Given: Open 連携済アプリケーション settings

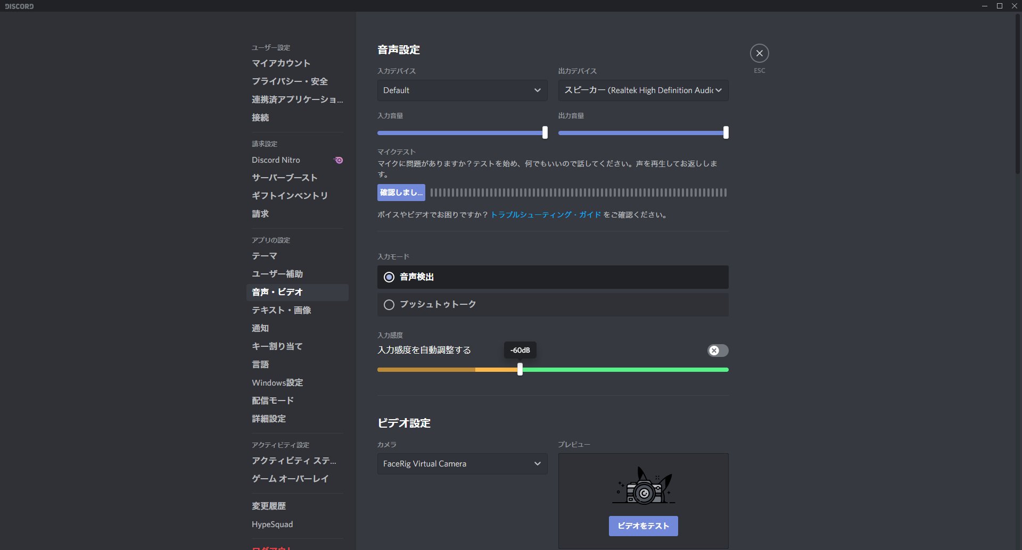Looking at the screenshot, I should click(x=297, y=100).
